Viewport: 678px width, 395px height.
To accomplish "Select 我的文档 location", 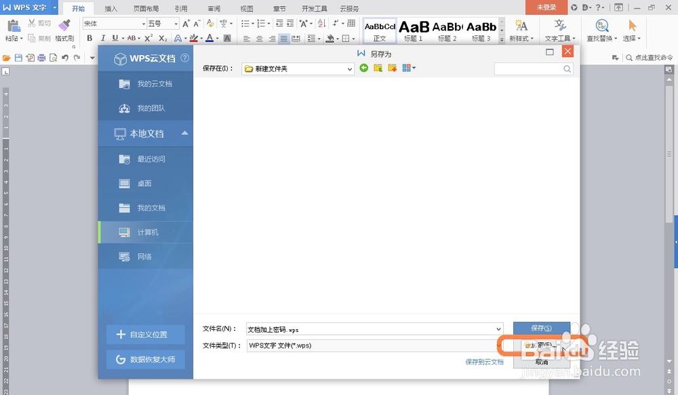I will [x=146, y=208].
